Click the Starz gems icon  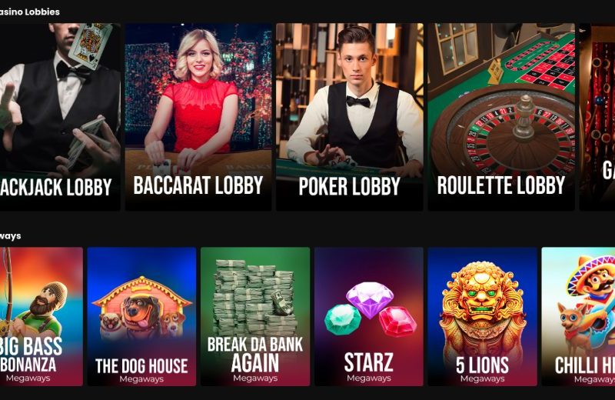[371, 308]
